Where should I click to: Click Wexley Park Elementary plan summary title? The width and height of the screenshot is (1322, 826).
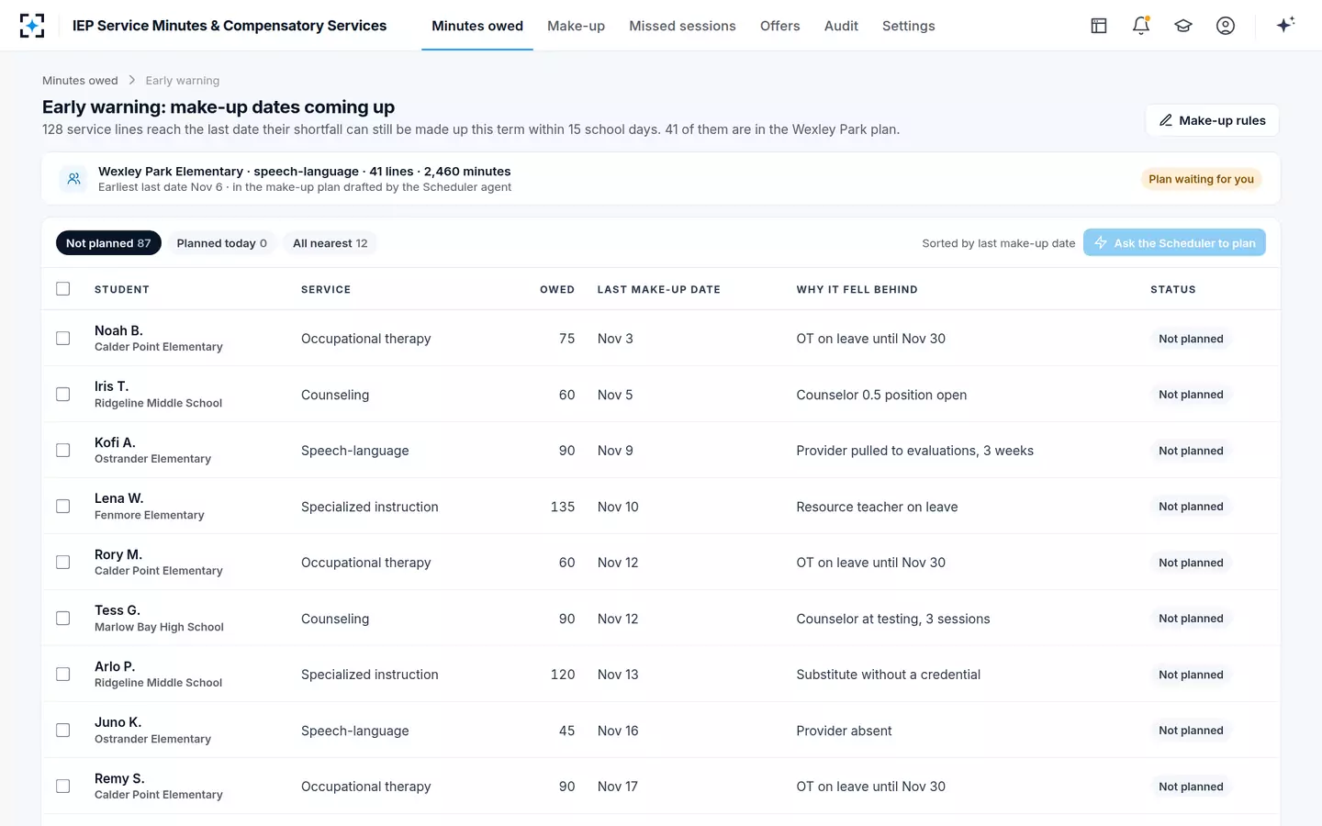click(305, 172)
